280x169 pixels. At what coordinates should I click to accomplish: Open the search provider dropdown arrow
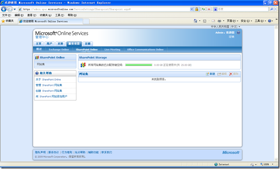(275, 9)
